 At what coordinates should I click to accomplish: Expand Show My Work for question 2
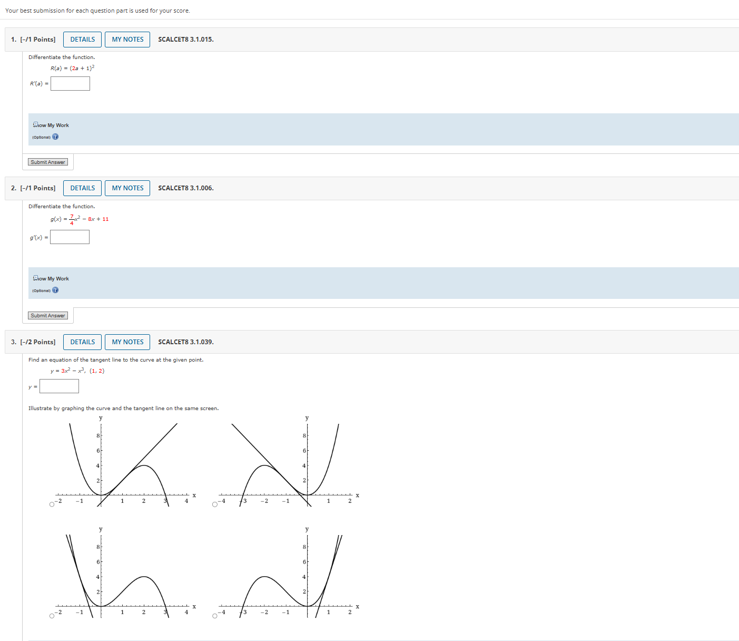(51, 279)
